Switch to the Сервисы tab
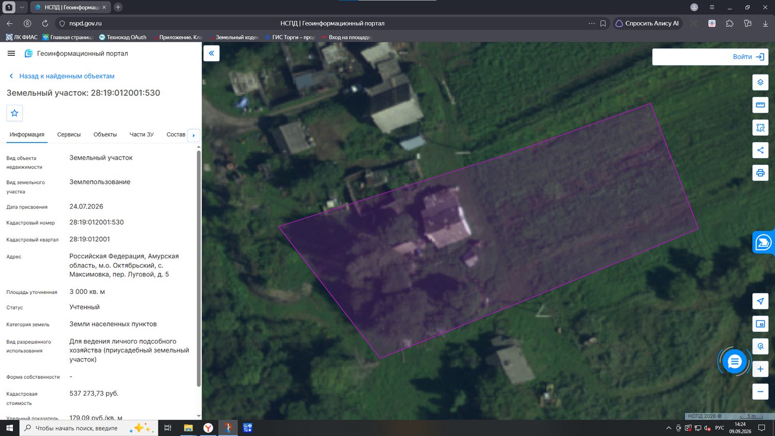Viewport: 775px width, 436px height. [69, 134]
